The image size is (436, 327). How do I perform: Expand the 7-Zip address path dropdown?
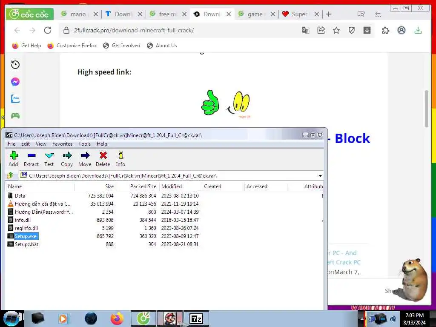coord(320,176)
